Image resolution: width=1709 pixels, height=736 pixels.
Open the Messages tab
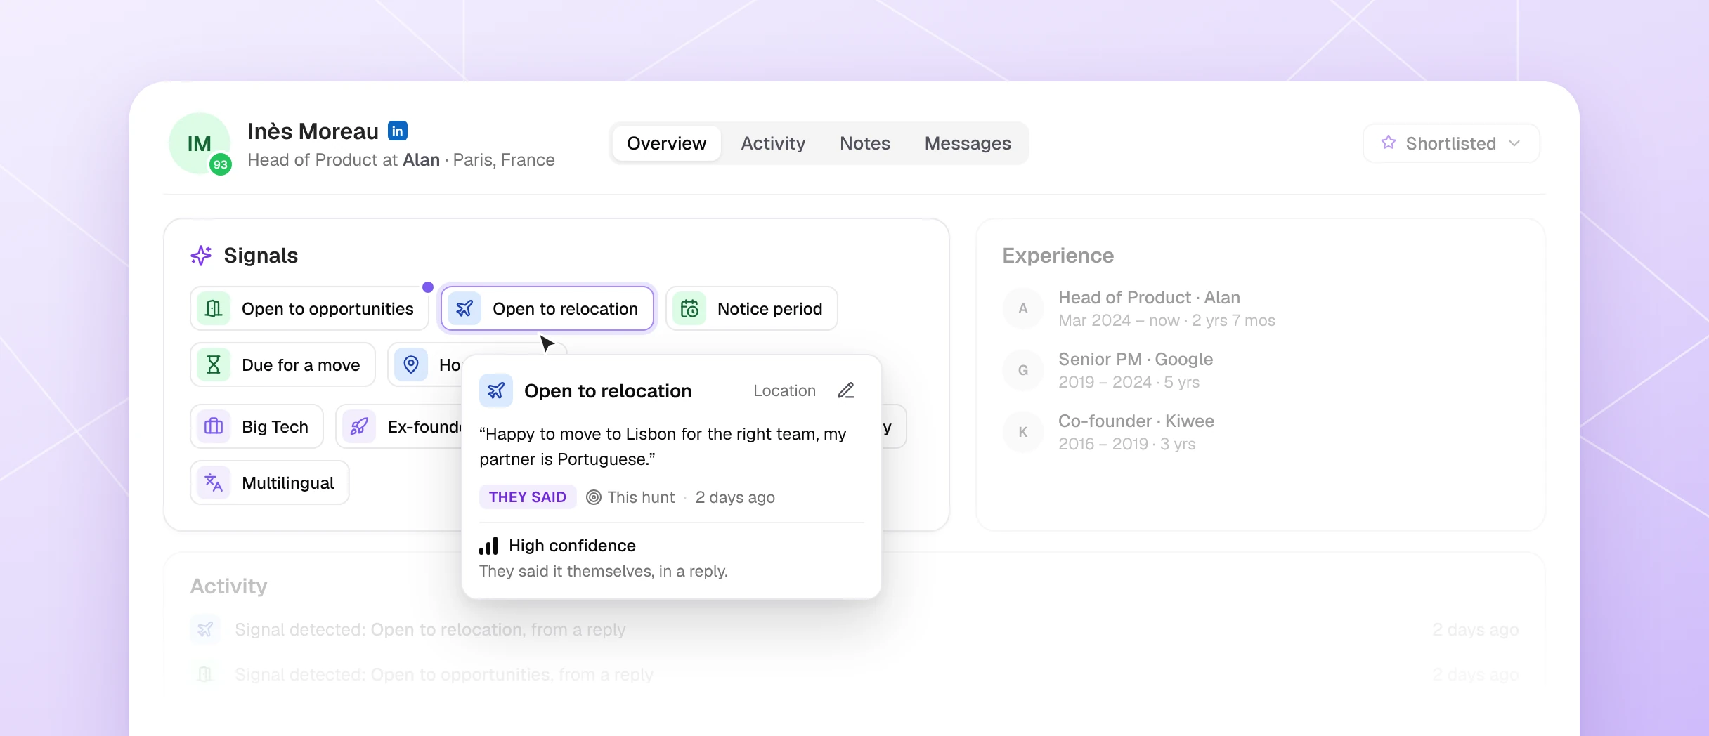(968, 143)
